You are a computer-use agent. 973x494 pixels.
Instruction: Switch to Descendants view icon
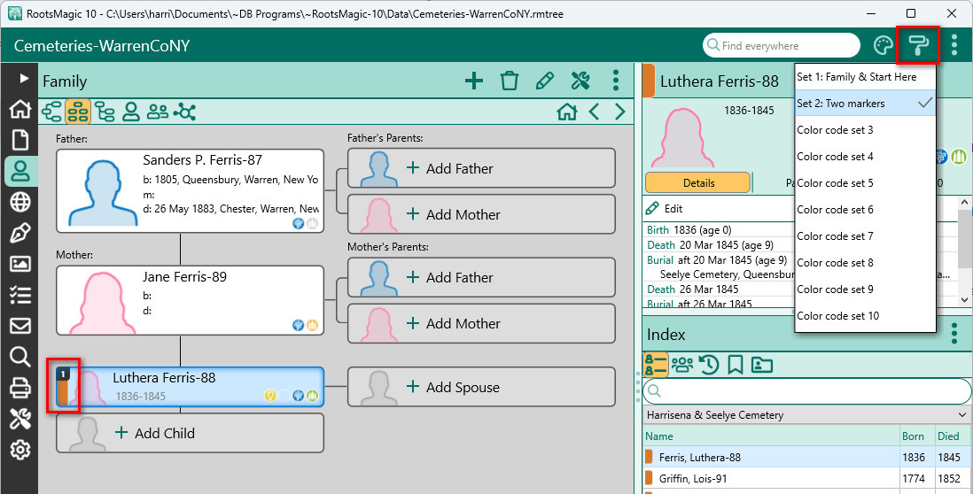point(105,112)
